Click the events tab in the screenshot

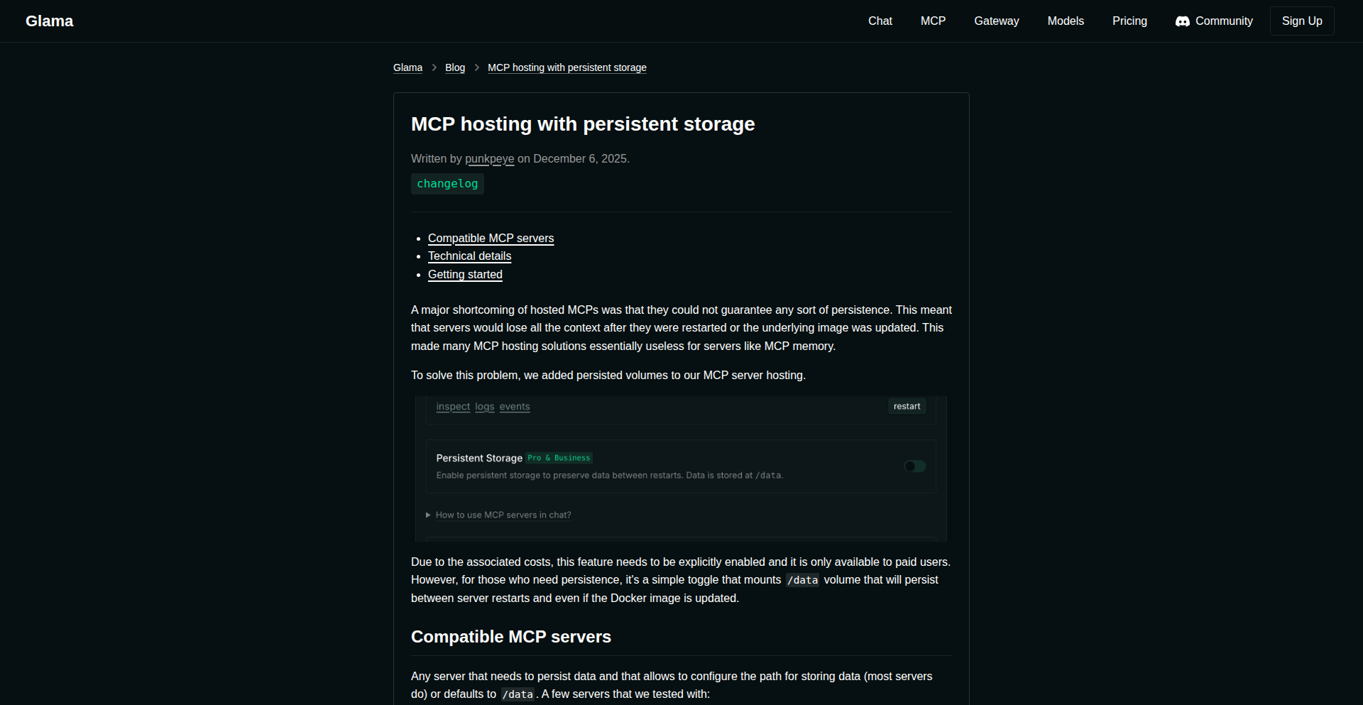point(514,407)
